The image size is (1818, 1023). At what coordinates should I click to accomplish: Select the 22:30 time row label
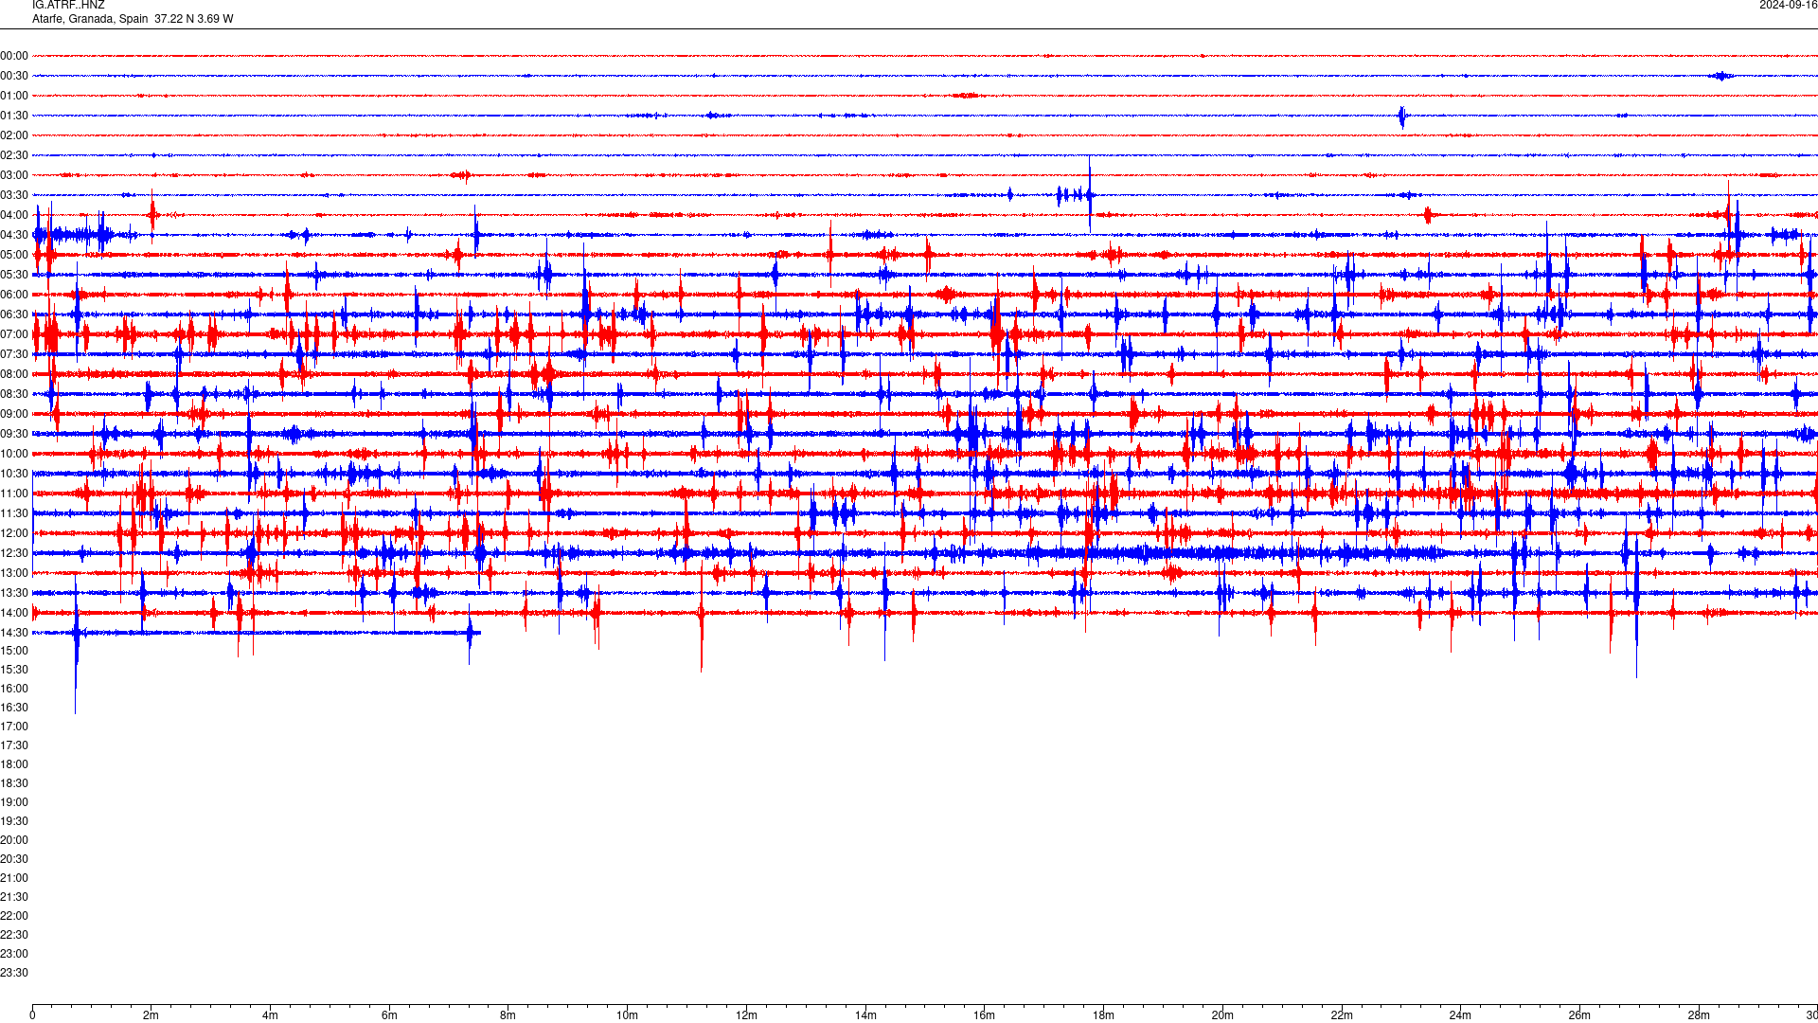(14, 935)
